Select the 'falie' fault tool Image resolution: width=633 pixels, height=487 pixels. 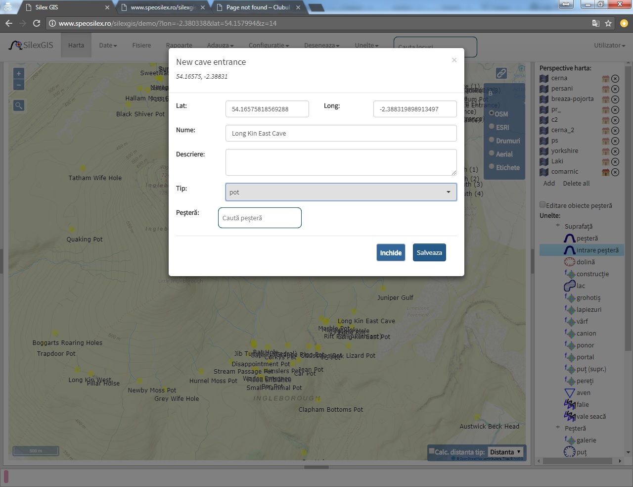pos(570,405)
